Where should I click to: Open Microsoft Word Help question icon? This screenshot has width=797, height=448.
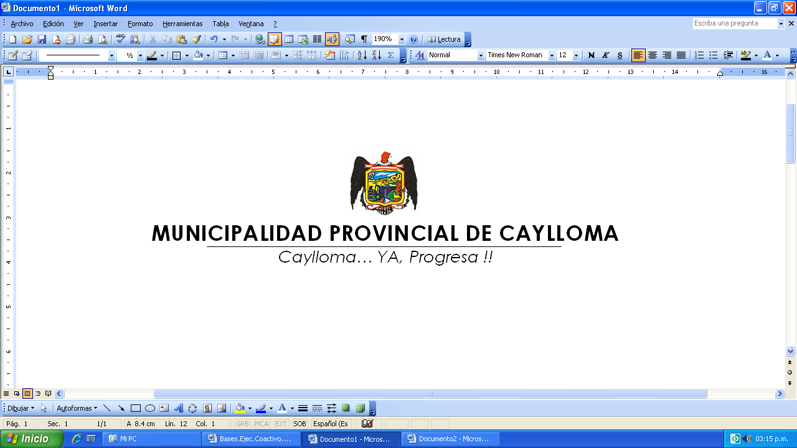(413, 39)
